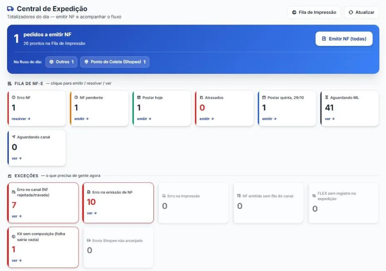Click the icon beside FILA DE NF-E heading
Image resolution: width=386 pixels, height=271 pixels.
click(10, 84)
